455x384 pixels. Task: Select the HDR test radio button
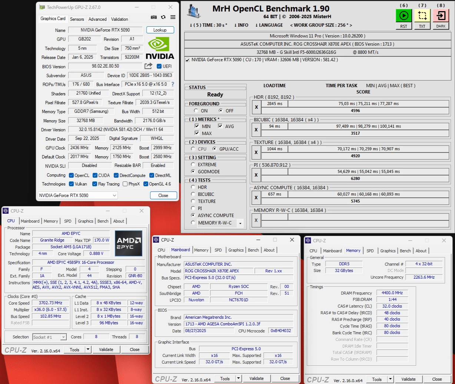(193, 187)
